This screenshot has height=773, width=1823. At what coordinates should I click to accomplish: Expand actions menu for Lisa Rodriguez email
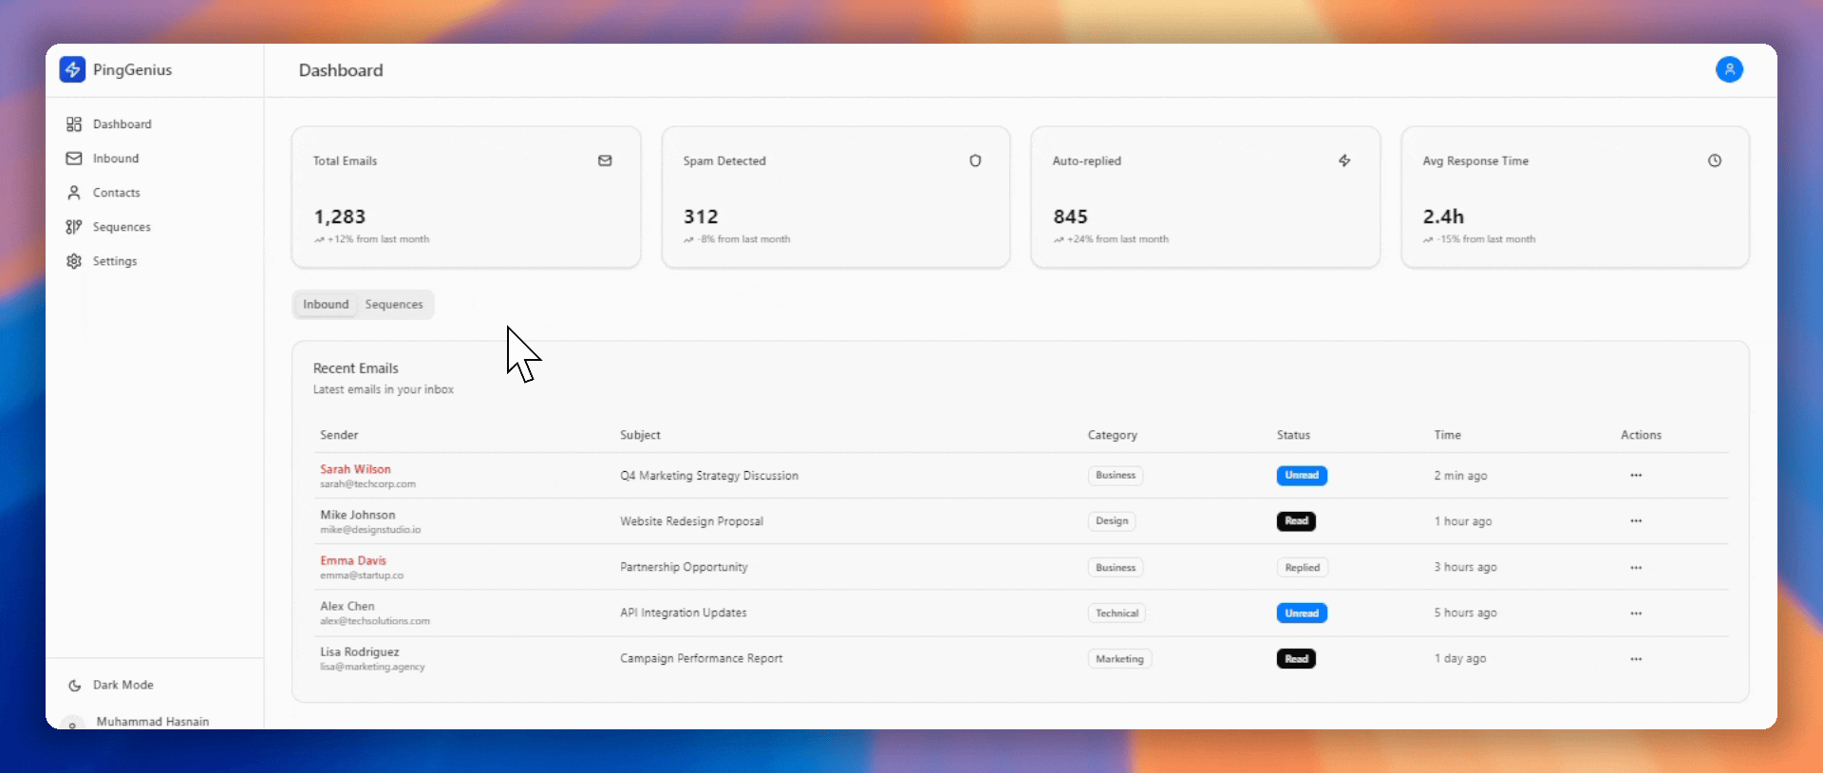(1635, 659)
